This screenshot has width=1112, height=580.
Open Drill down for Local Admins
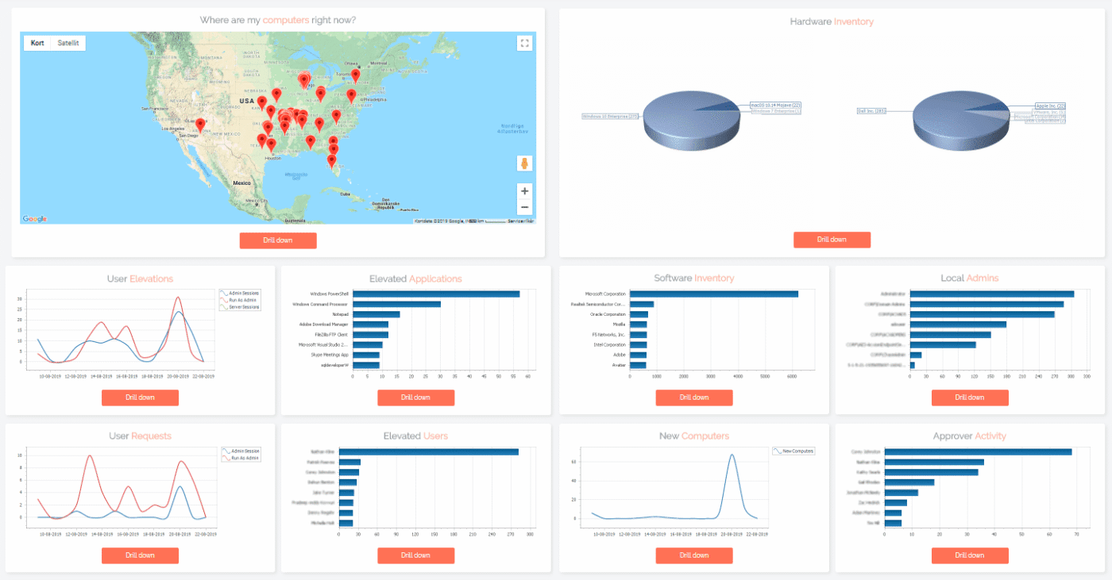coord(969,398)
